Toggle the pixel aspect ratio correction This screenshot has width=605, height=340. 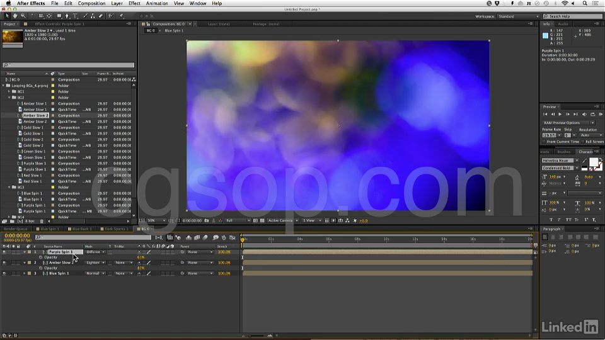tap(326, 220)
